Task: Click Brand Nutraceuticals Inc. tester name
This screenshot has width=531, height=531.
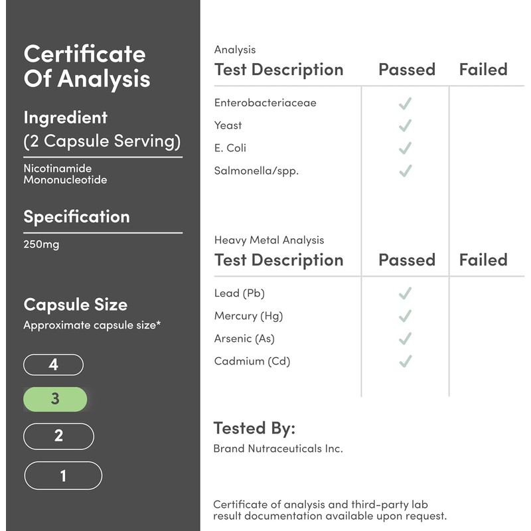Action: click(x=278, y=449)
